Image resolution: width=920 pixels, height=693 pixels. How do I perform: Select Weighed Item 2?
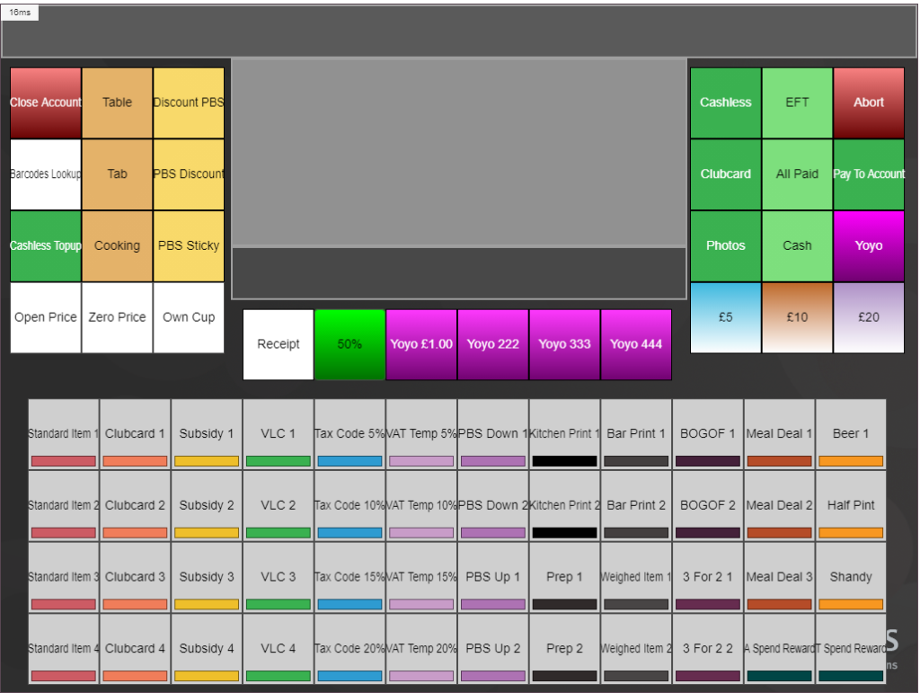(x=635, y=648)
